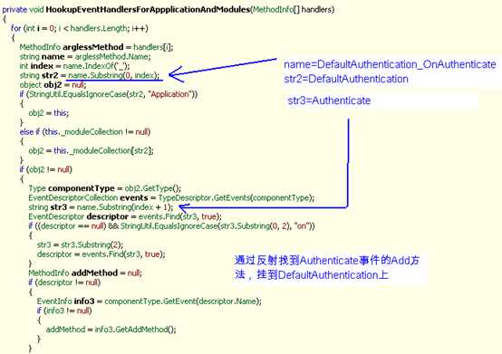Open EventDescriptor type link in descriptor declaration
The image size is (502, 354).
coord(56,216)
